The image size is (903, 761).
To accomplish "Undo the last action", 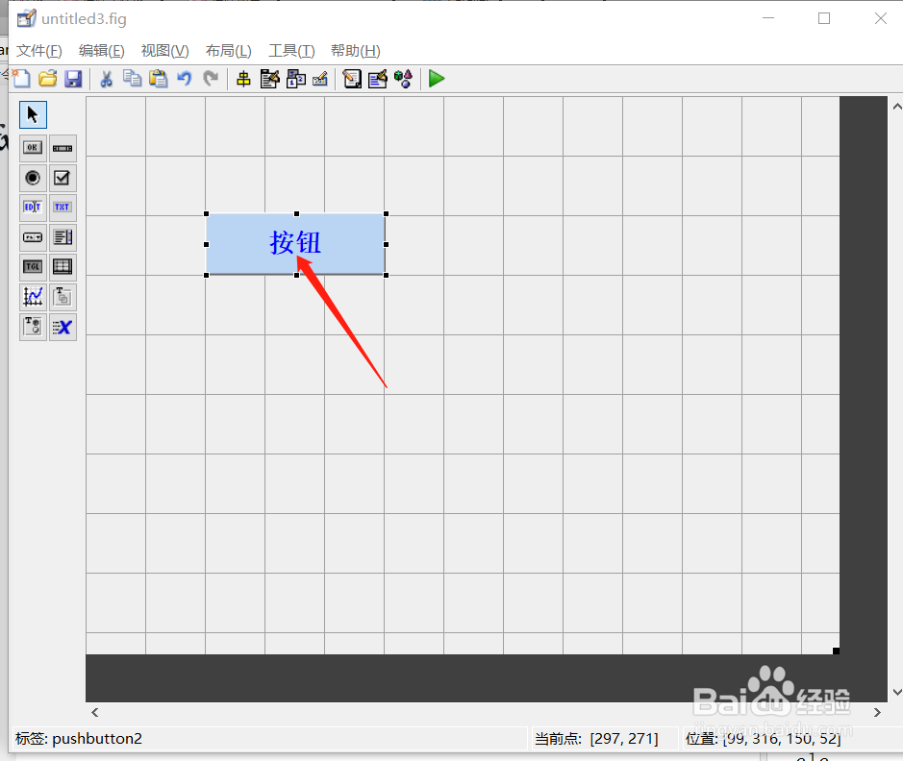I will point(185,79).
